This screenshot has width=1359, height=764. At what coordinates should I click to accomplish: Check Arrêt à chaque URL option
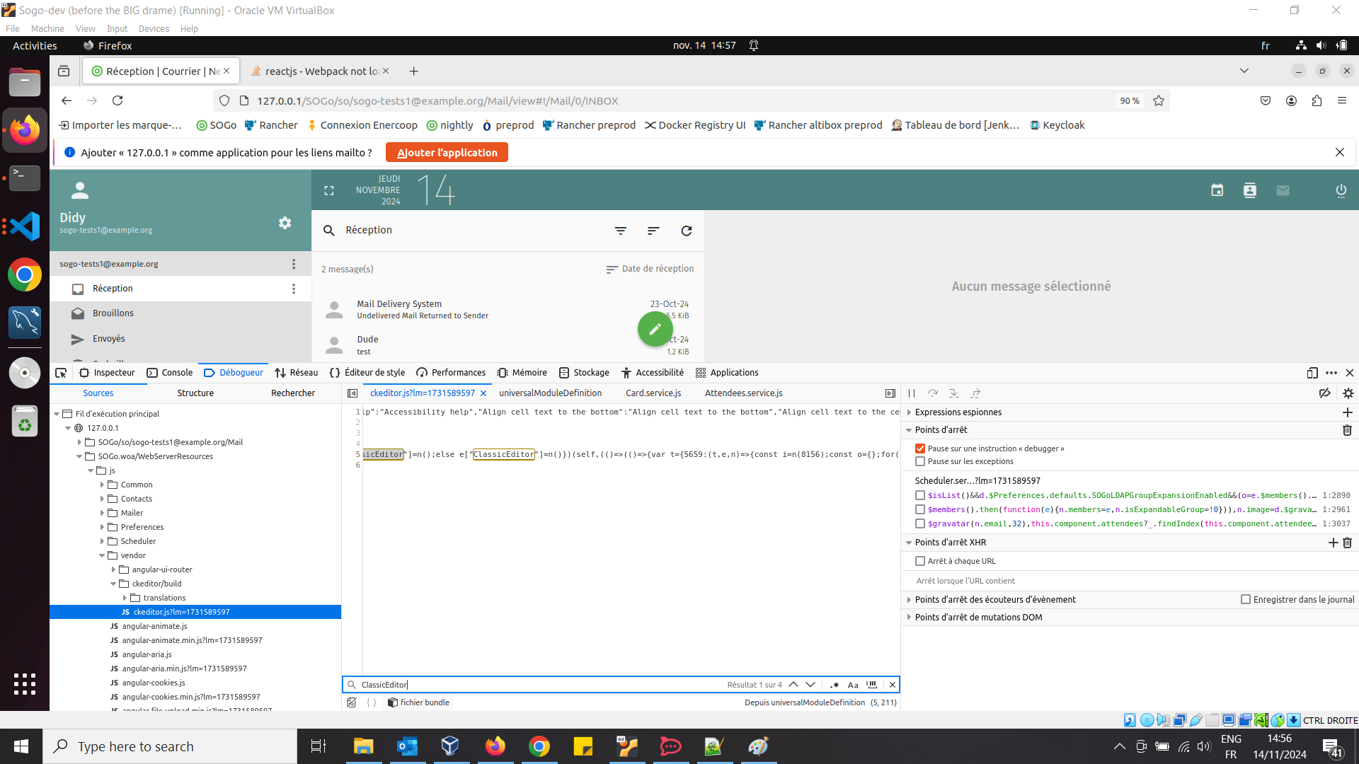click(x=920, y=561)
